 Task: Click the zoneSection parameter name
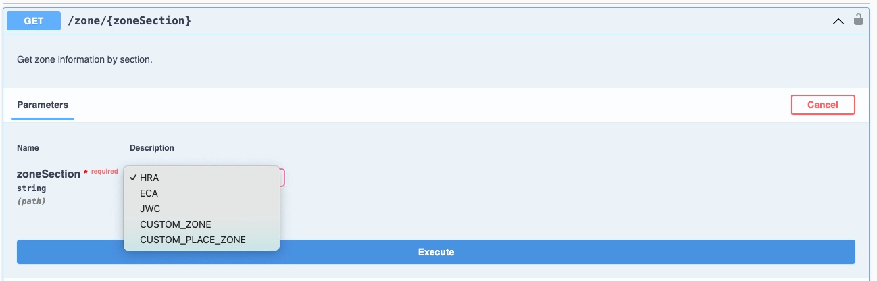pyautogui.click(x=49, y=174)
